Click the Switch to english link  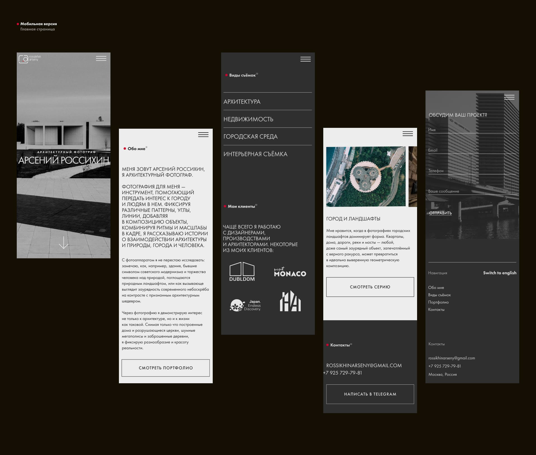pyautogui.click(x=499, y=273)
